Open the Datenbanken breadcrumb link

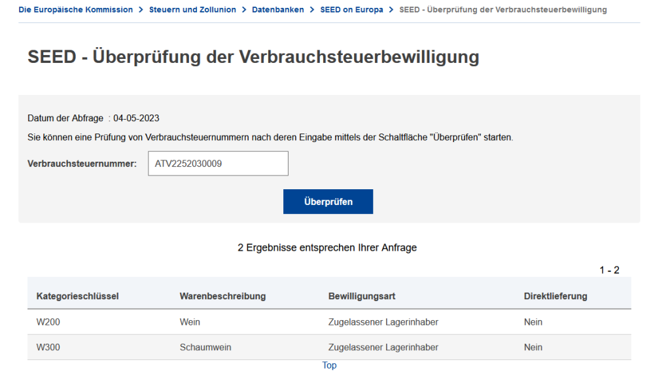[x=277, y=9]
